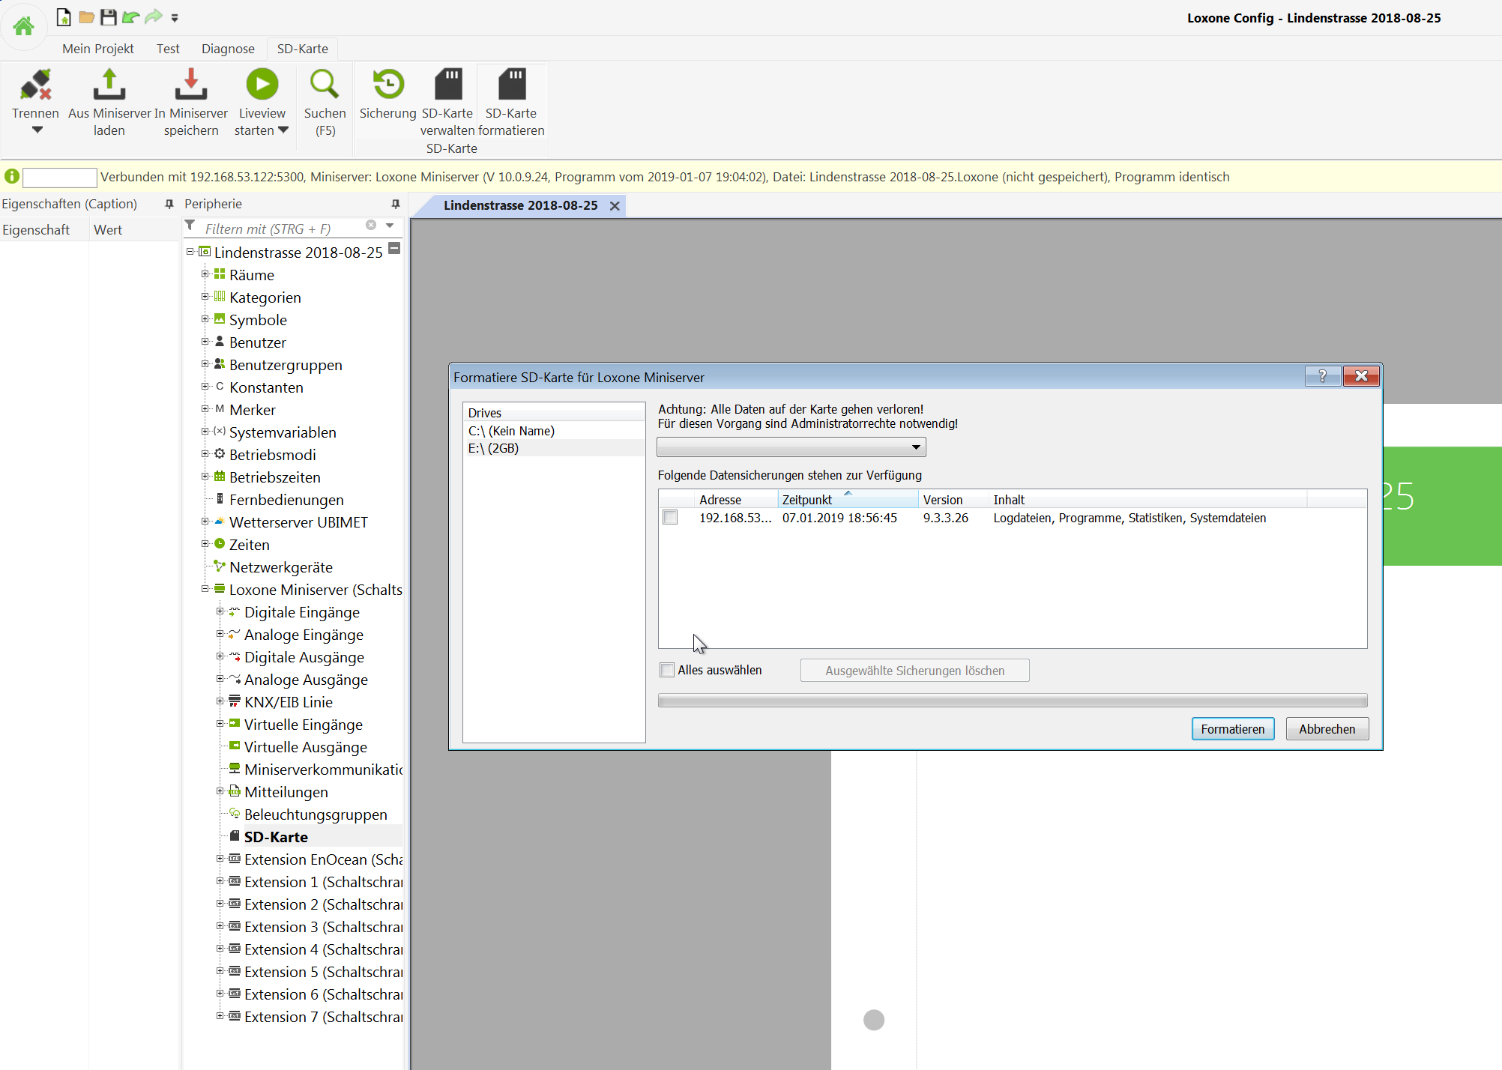Click the filter funnel icon in Peripherie

pyautogui.click(x=190, y=226)
